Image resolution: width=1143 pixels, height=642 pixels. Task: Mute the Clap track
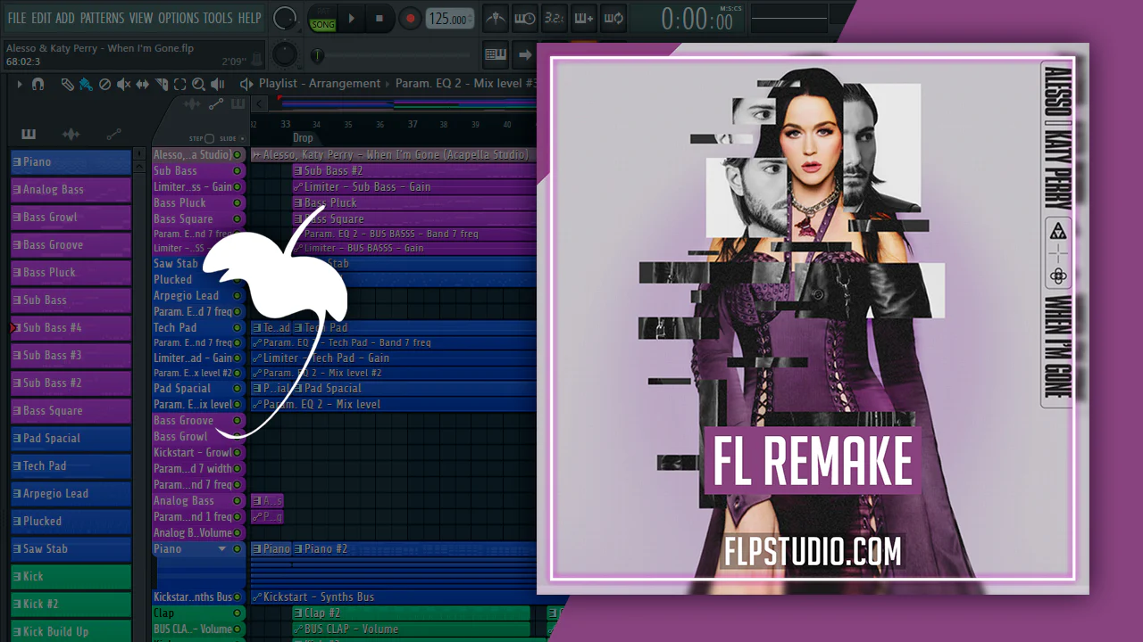click(238, 613)
